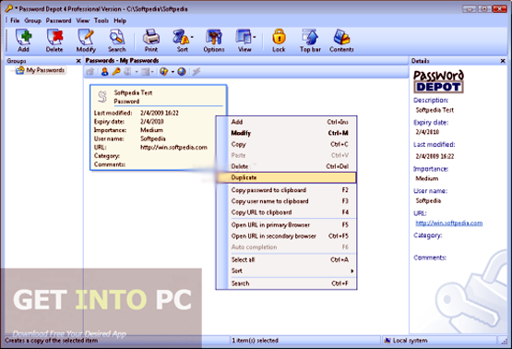Click 'Medium' importance value in Details

tap(427, 178)
